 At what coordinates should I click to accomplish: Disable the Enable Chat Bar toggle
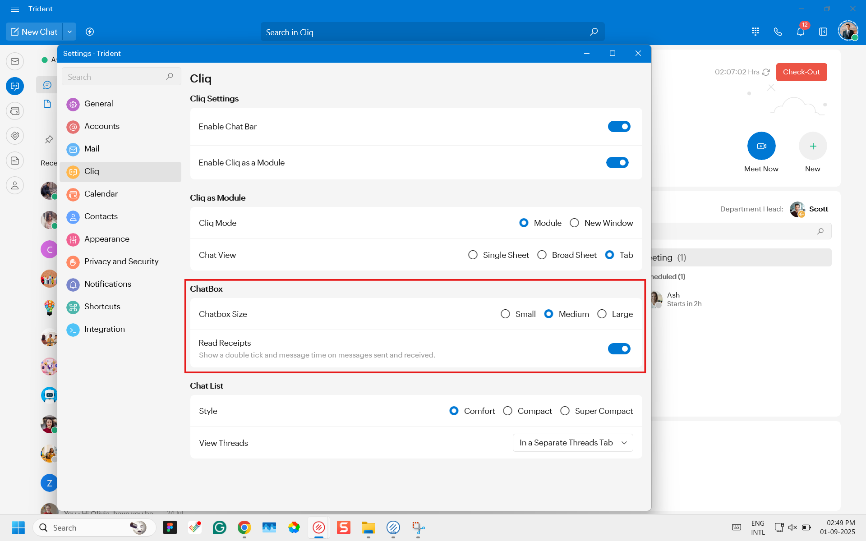[x=619, y=127]
